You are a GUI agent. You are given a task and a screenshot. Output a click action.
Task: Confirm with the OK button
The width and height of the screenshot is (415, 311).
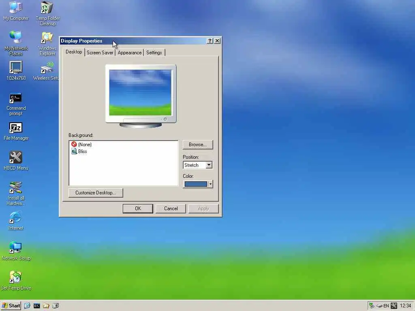pyautogui.click(x=138, y=209)
